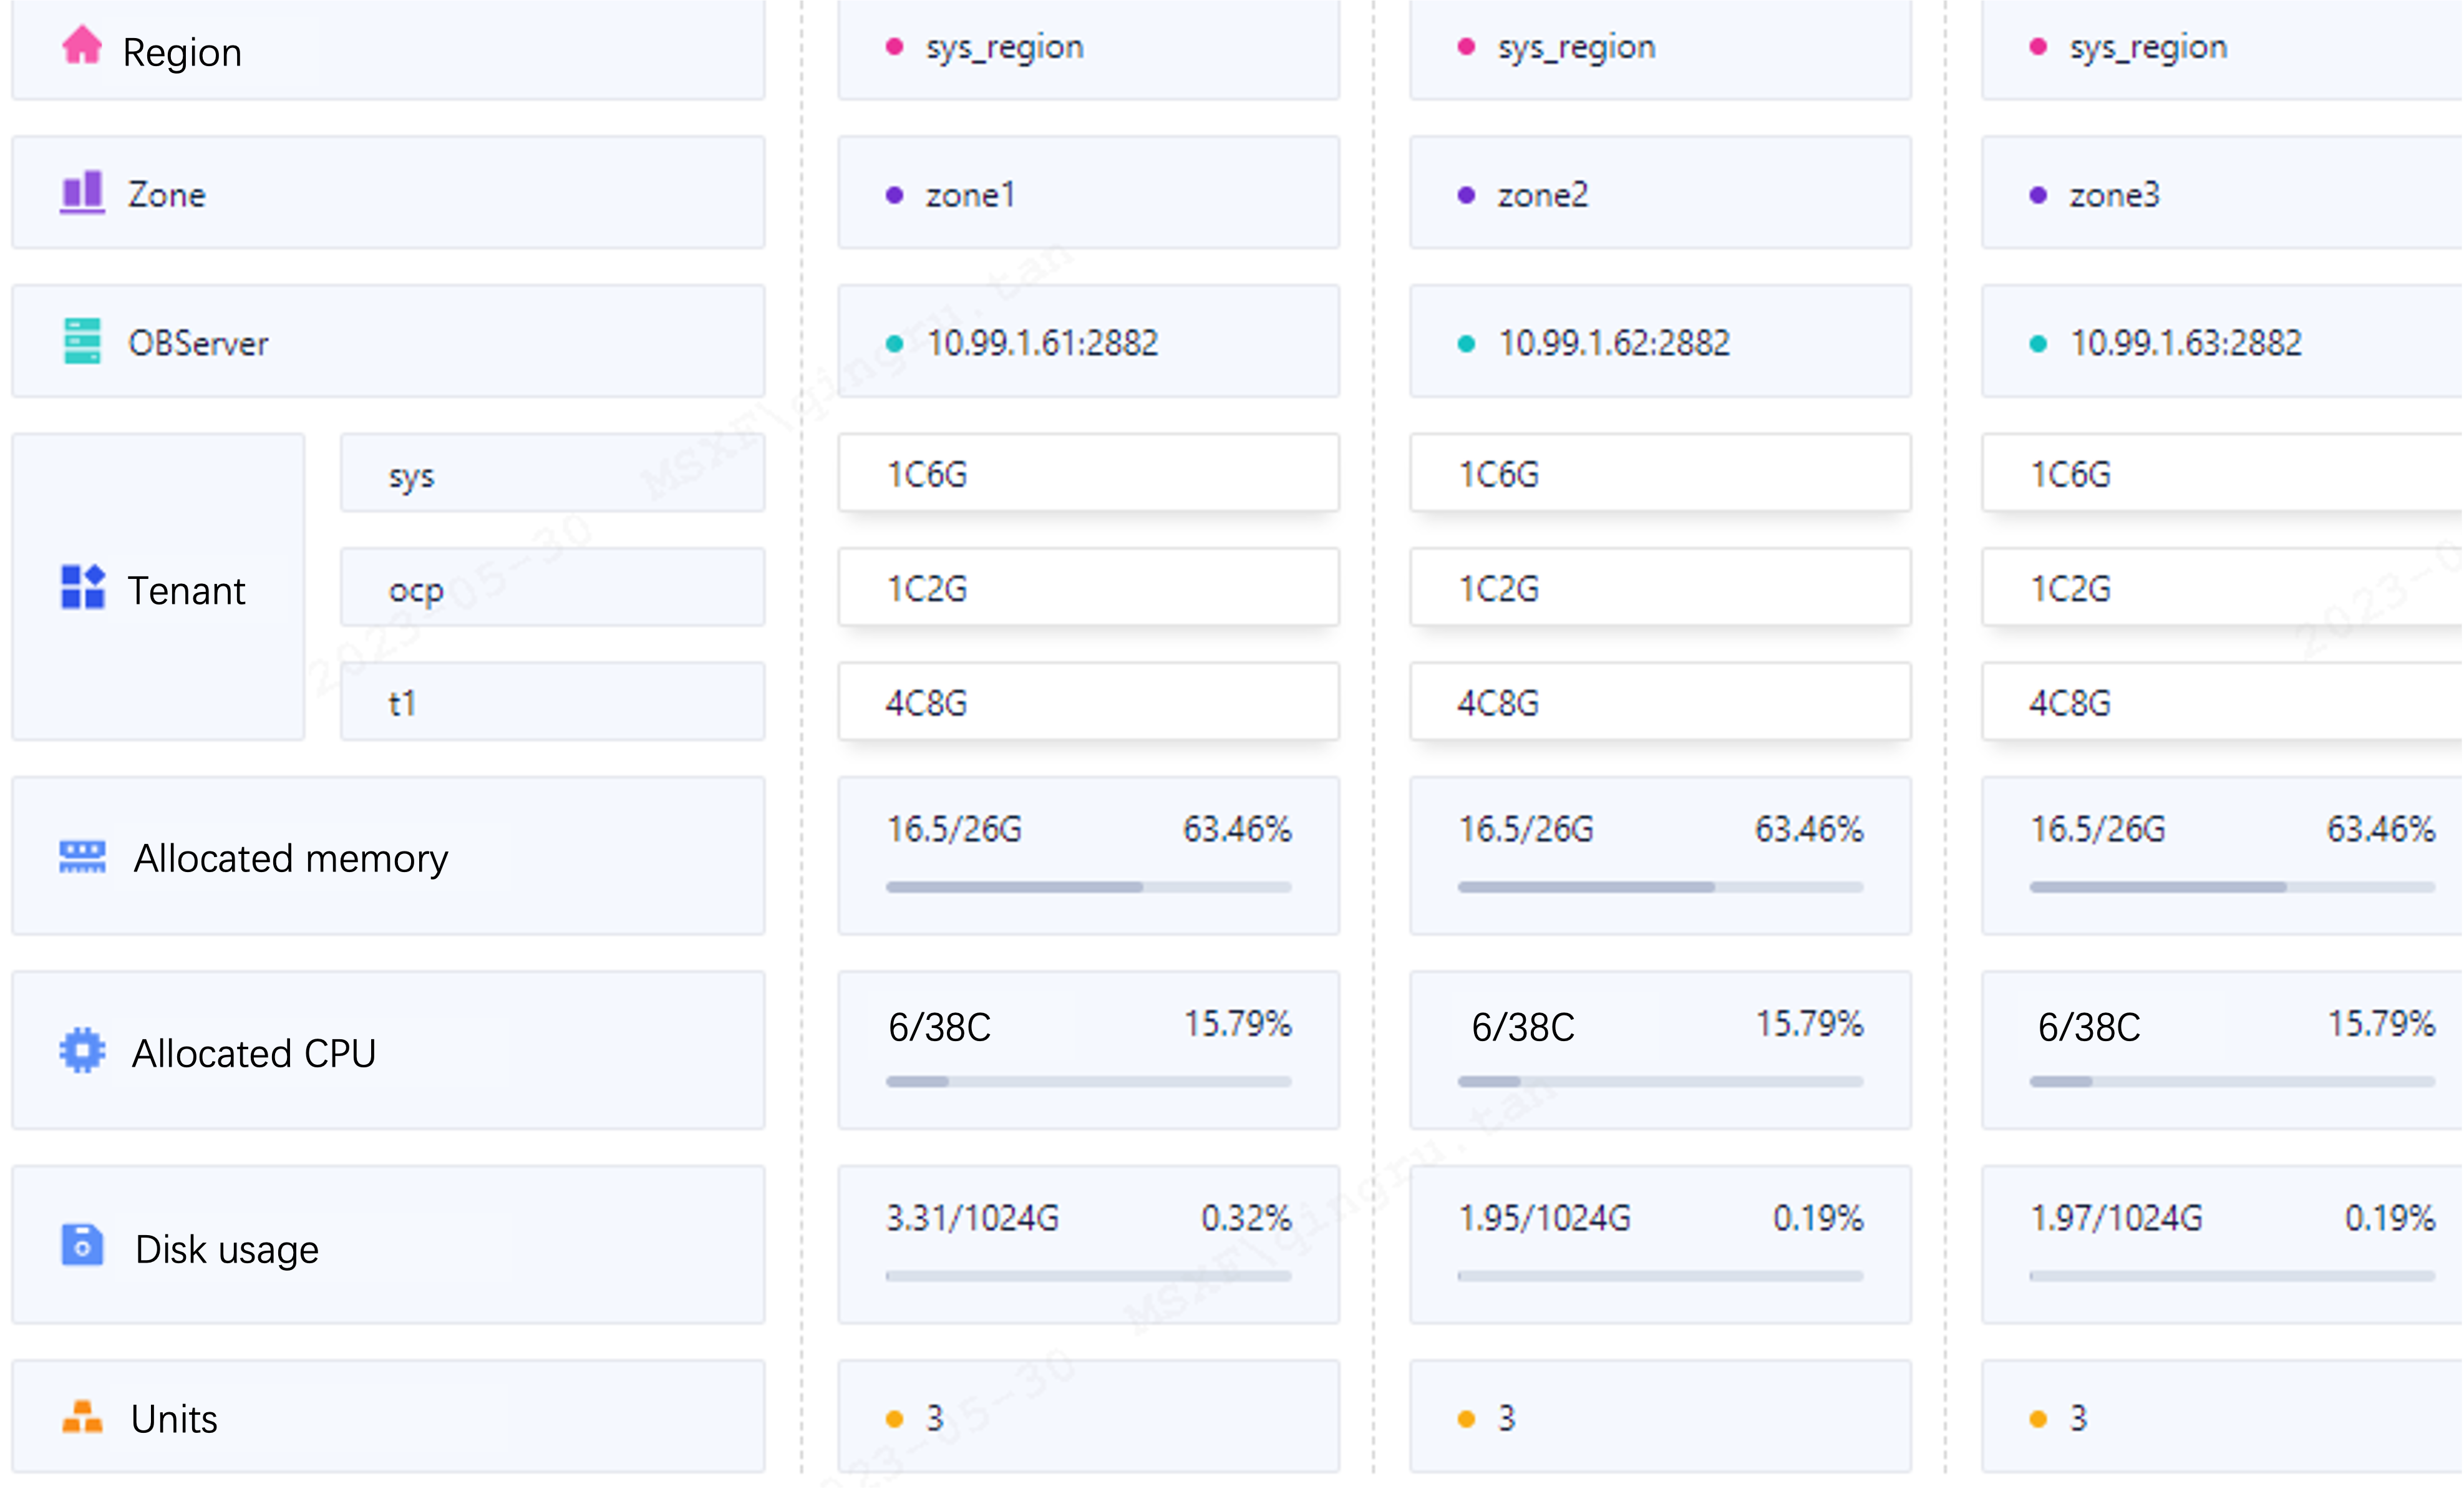This screenshot has width=2464, height=1489.
Task: Select the ocp tenant label
Action: [416, 589]
